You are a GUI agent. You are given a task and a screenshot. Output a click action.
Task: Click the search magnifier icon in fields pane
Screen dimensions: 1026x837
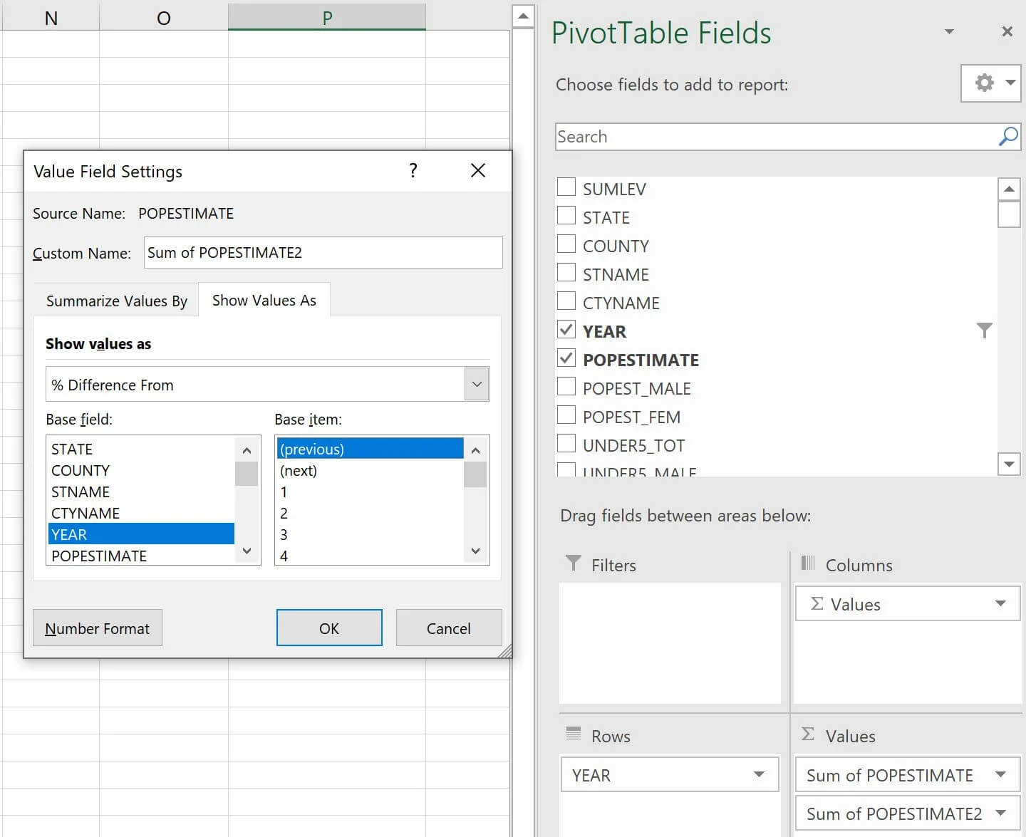click(1008, 136)
